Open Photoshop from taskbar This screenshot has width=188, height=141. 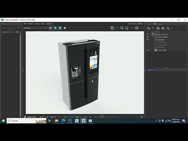pos(70,121)
